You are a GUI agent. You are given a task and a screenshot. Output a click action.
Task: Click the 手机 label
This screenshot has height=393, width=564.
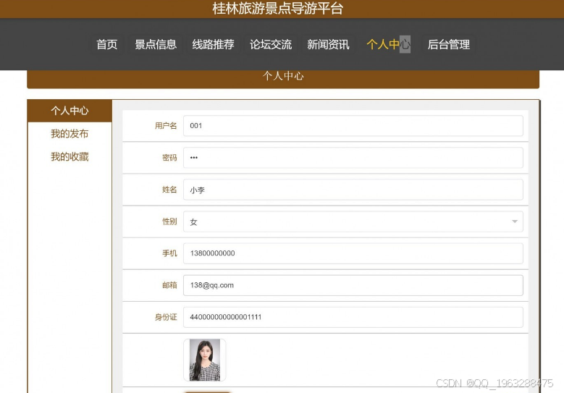pos(169,253)
